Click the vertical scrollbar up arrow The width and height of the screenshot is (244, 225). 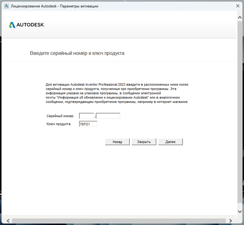pyautogui.click(x=240, y=18)
